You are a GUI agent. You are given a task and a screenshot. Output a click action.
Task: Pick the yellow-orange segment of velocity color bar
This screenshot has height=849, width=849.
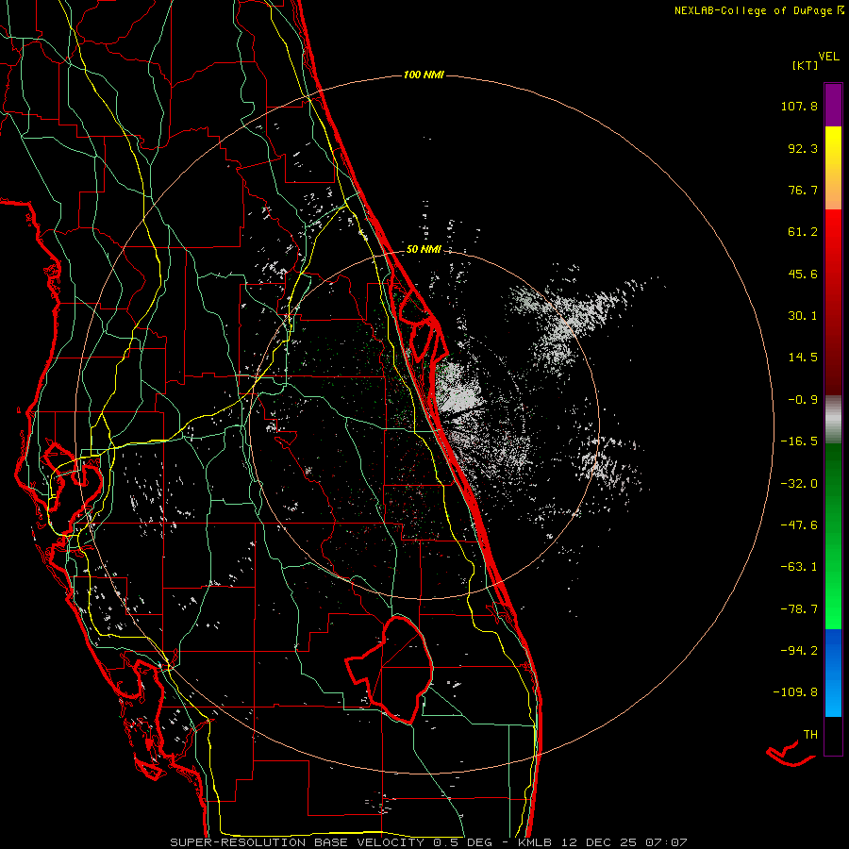point(833,168)
